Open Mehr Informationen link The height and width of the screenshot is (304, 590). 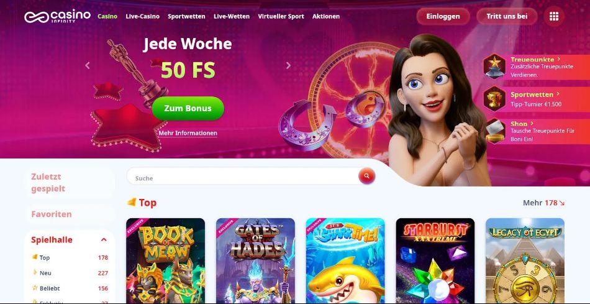click(188, 134)
